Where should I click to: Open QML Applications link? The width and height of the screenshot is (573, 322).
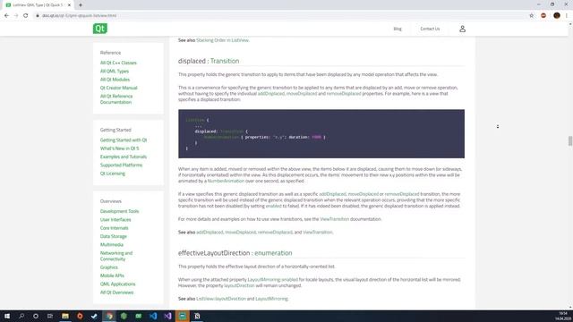pyautogui.click(x=117, y=284)
